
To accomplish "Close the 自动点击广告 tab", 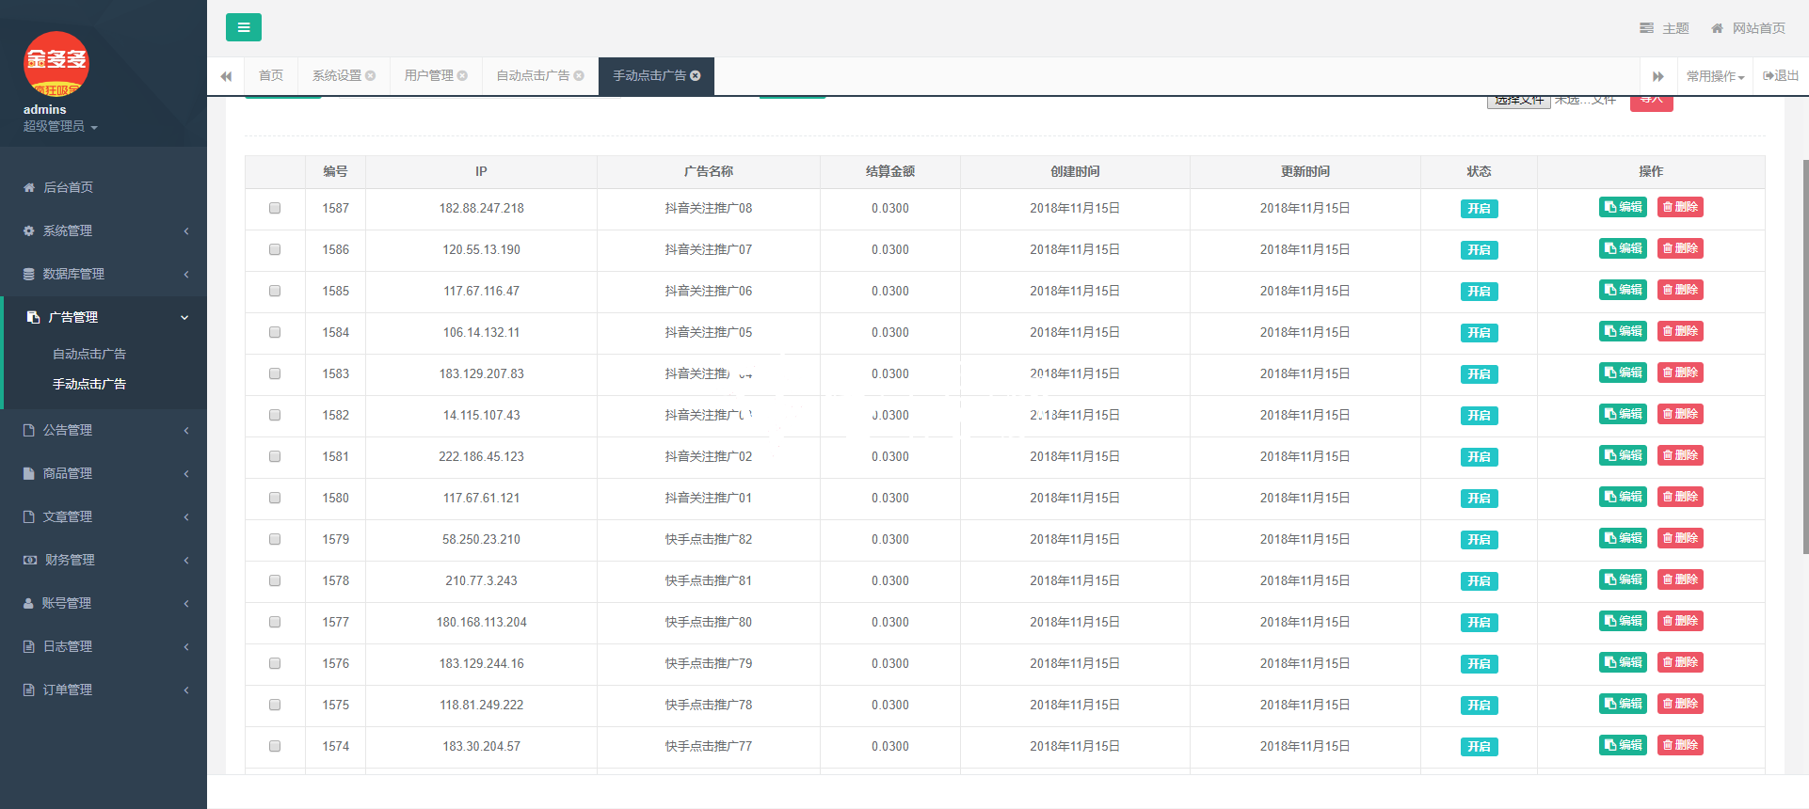I will click(x=579, y=75).
